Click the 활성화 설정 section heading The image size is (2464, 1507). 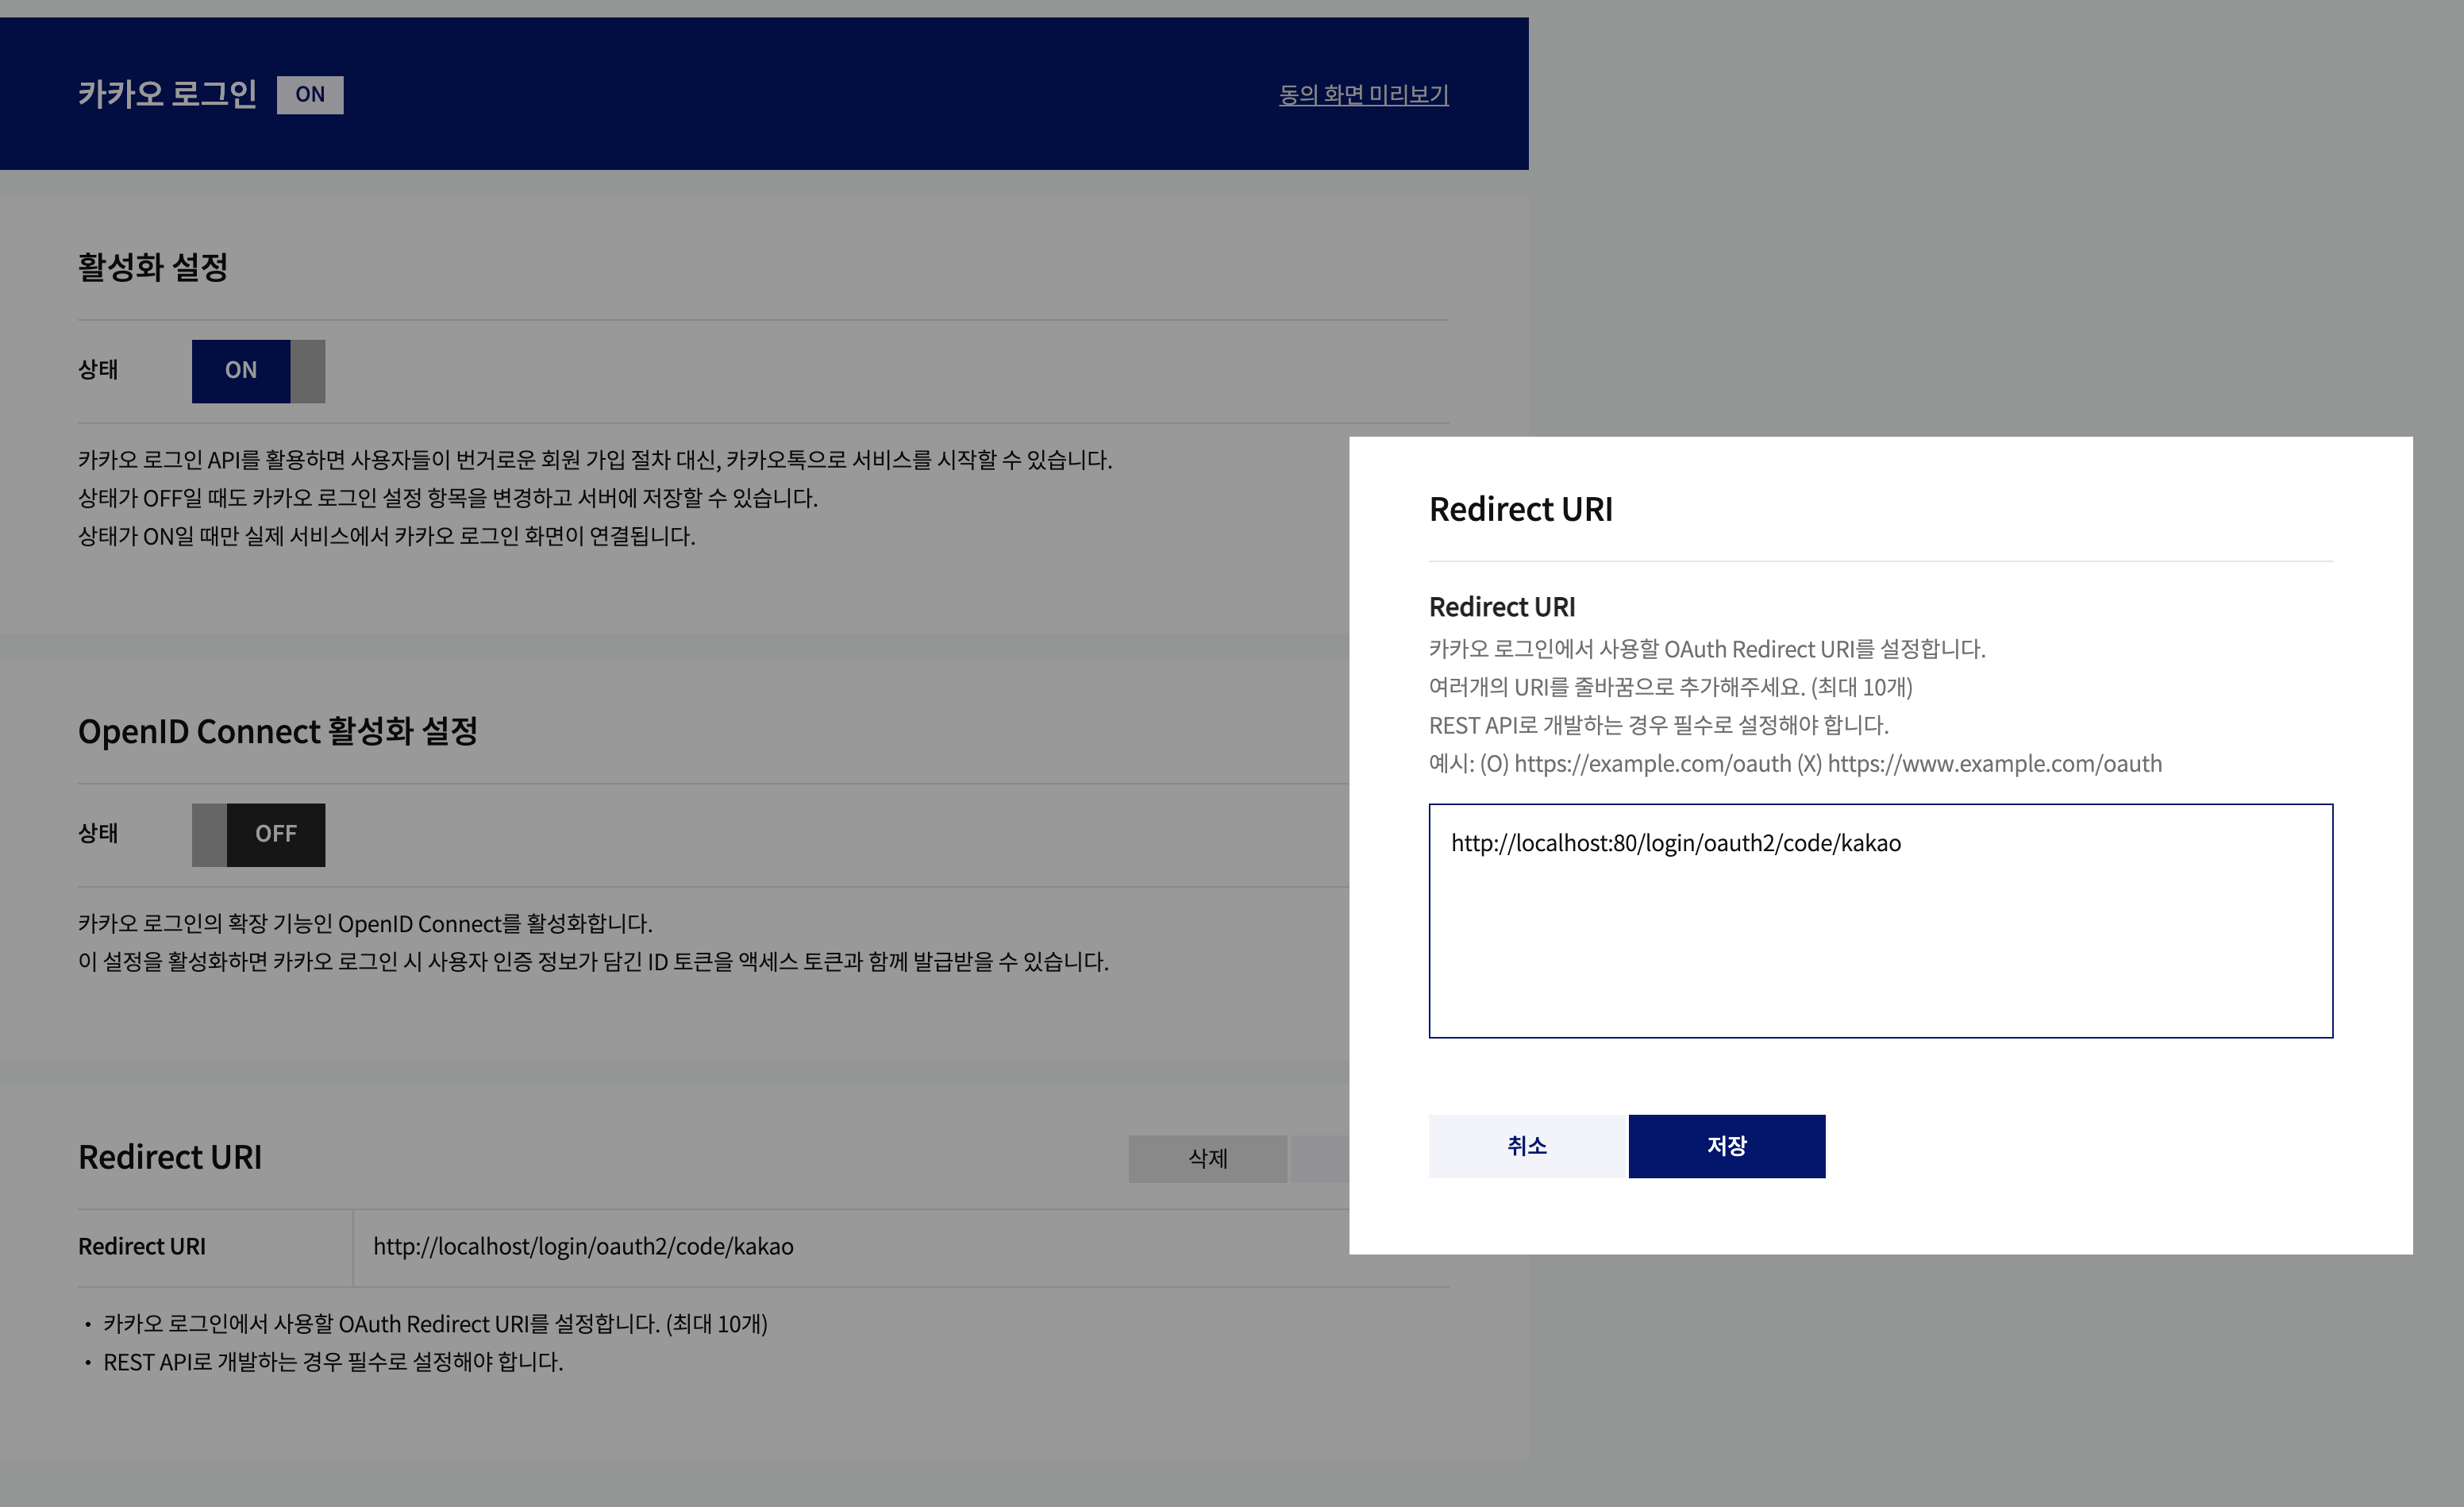click(153, 267)
